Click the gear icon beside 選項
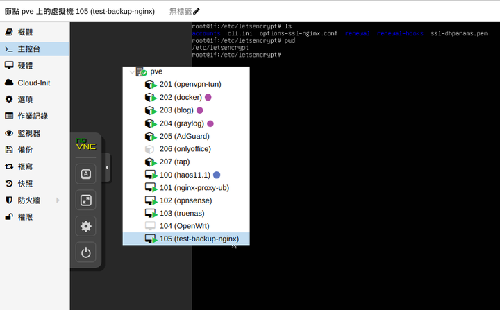 click(x=9, y=99)
